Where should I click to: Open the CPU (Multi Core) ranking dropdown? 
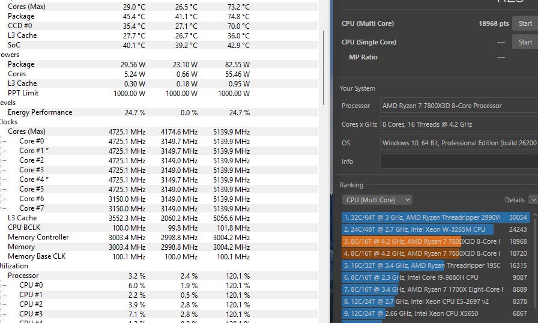pos(377,199)
